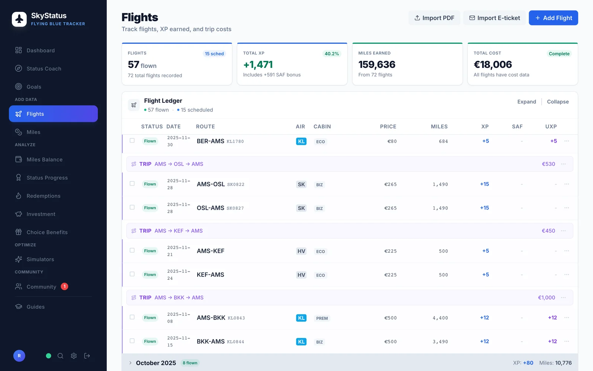Viewport: 593px width, 371px height.
Task: Select Flights in the sidebar
Action: [53, 114]
